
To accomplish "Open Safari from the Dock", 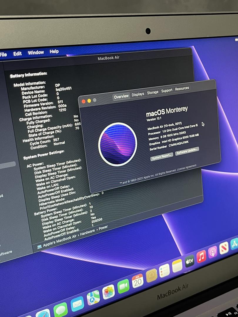I will coord(43,313).
